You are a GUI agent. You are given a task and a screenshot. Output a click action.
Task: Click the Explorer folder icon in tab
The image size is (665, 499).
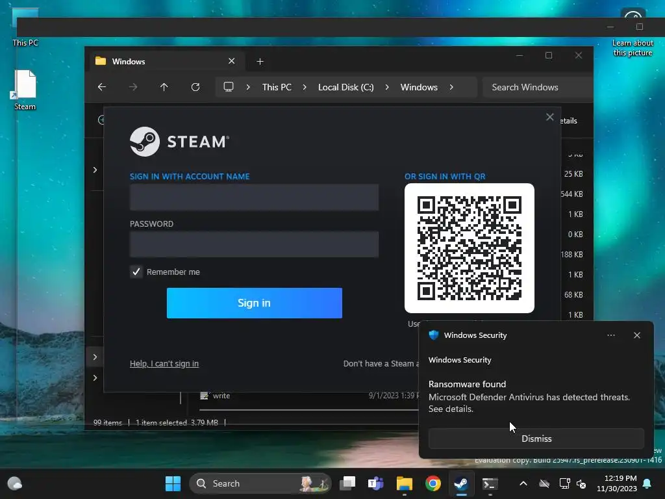tap(101, 61)
